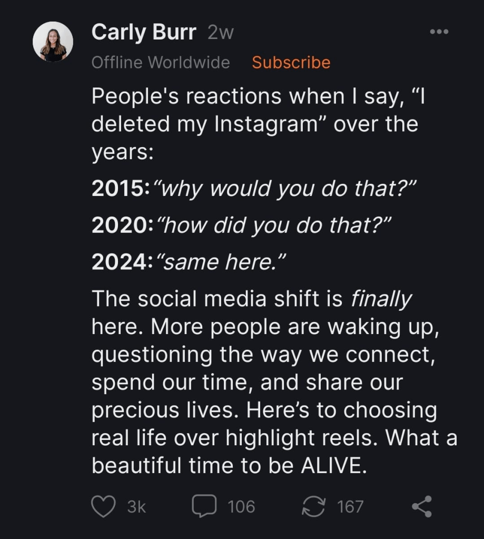Like the post with the heart icon

pyautogui.click(x=103, y=506)
